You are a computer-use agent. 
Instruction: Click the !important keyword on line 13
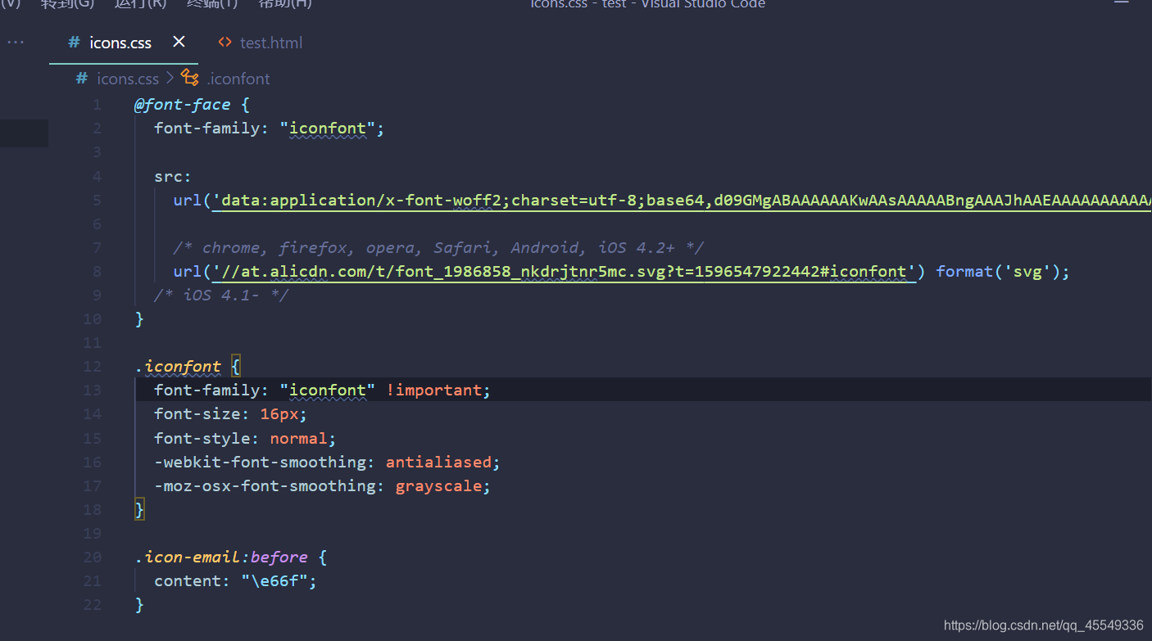click(x=433, y=390)
